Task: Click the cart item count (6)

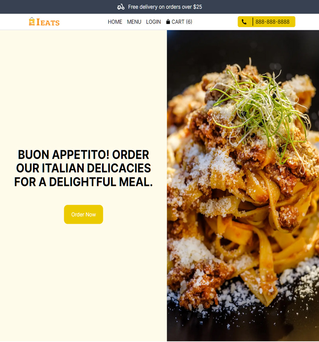Action: 189,22
